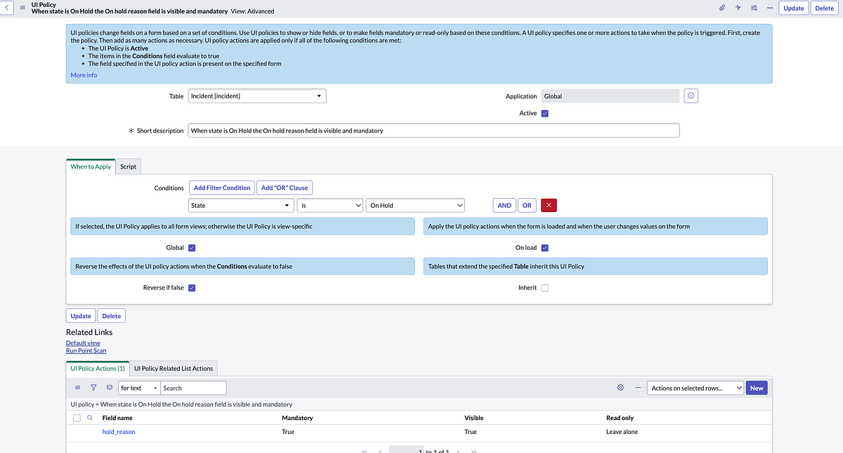Open the list filter funnel icon
Image resolution: width=843 pixels, height=453 pixels.
pos(93,387)
